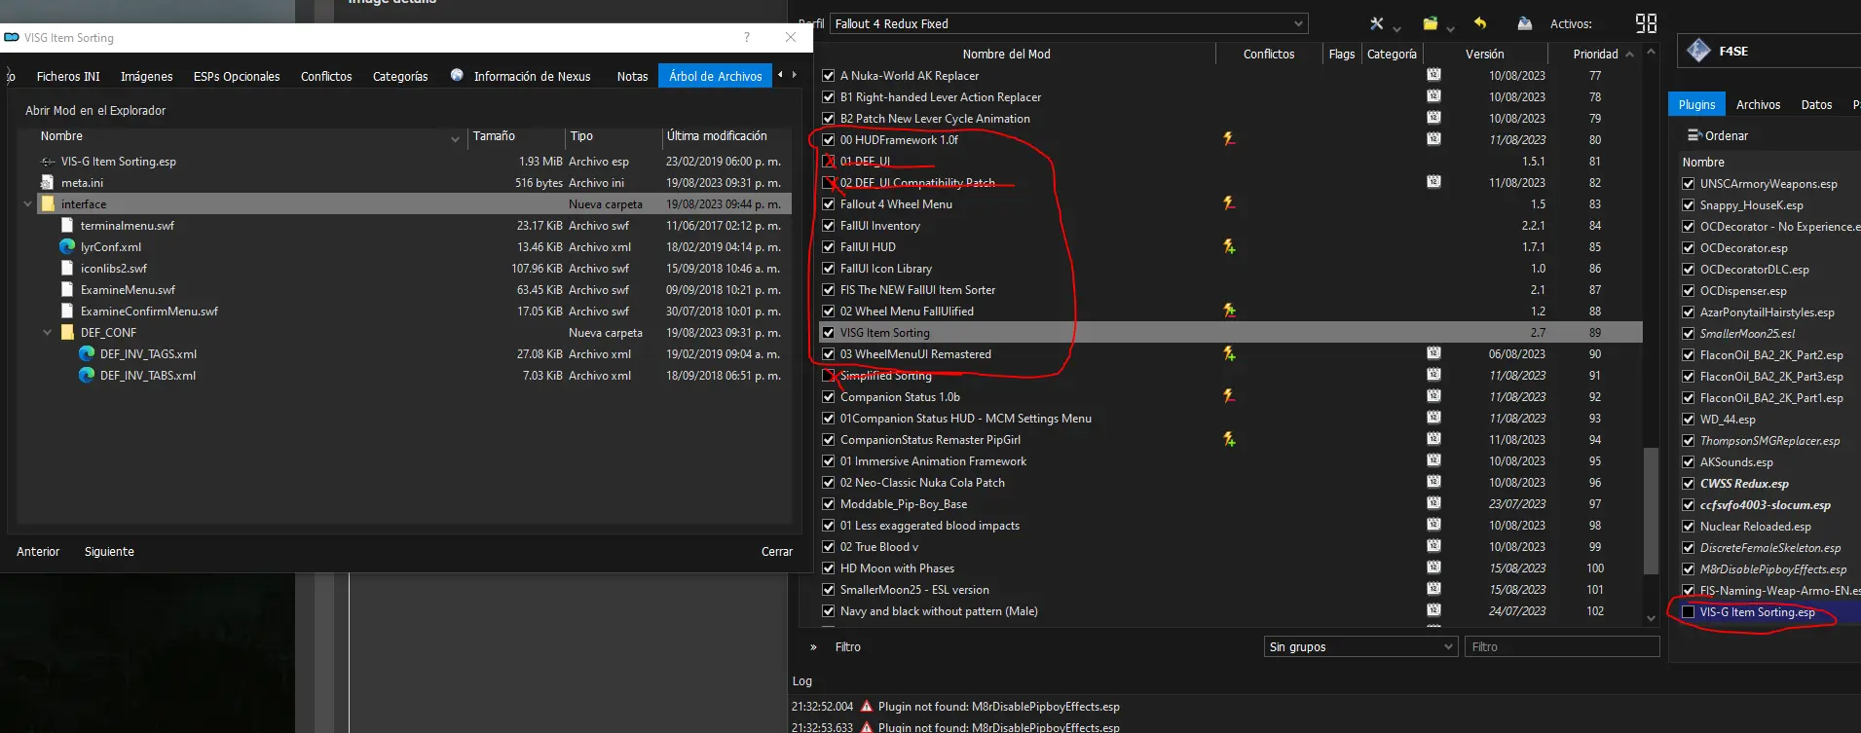Click Abrir Mod en el Explorador

[x=95, y=110]
